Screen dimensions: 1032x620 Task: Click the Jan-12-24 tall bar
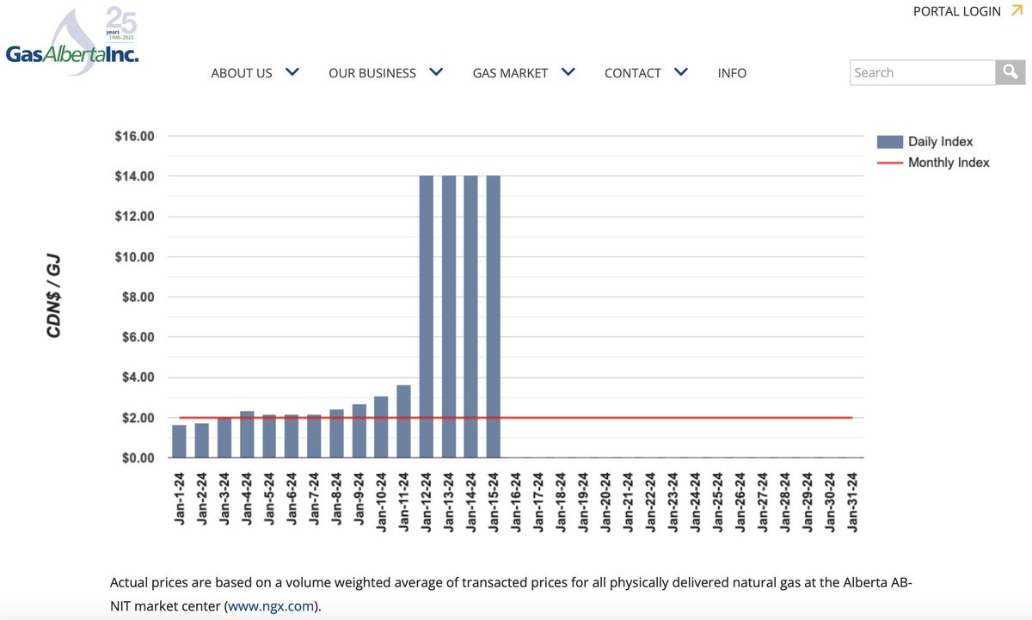pos(427,316)
